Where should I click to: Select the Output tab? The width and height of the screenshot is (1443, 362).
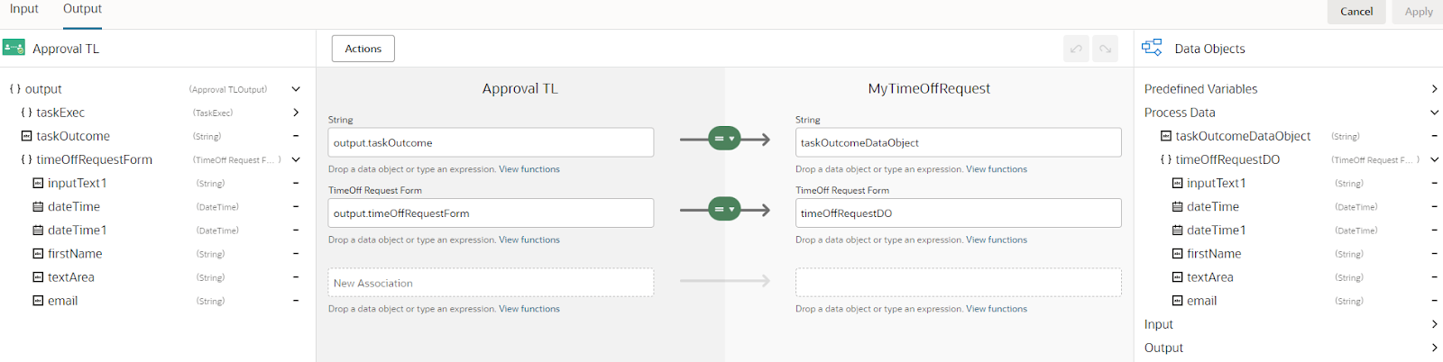coord(82,9)
